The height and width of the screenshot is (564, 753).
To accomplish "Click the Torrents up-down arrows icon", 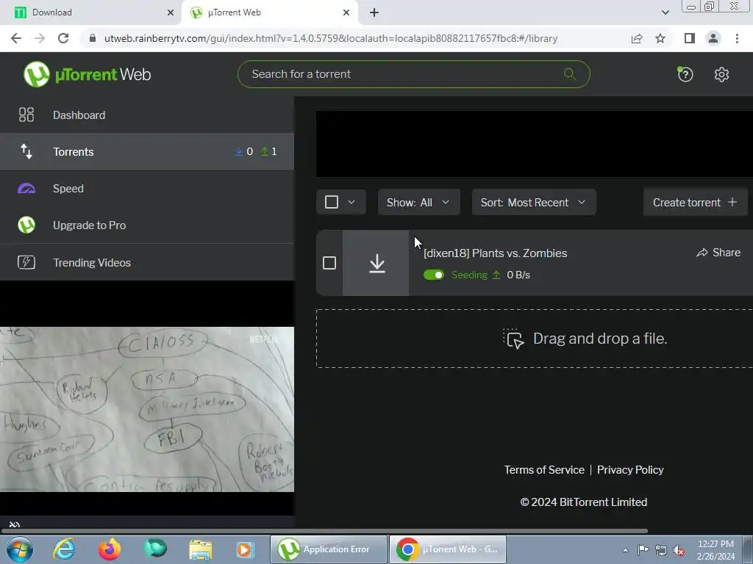I will click(26, 151).
